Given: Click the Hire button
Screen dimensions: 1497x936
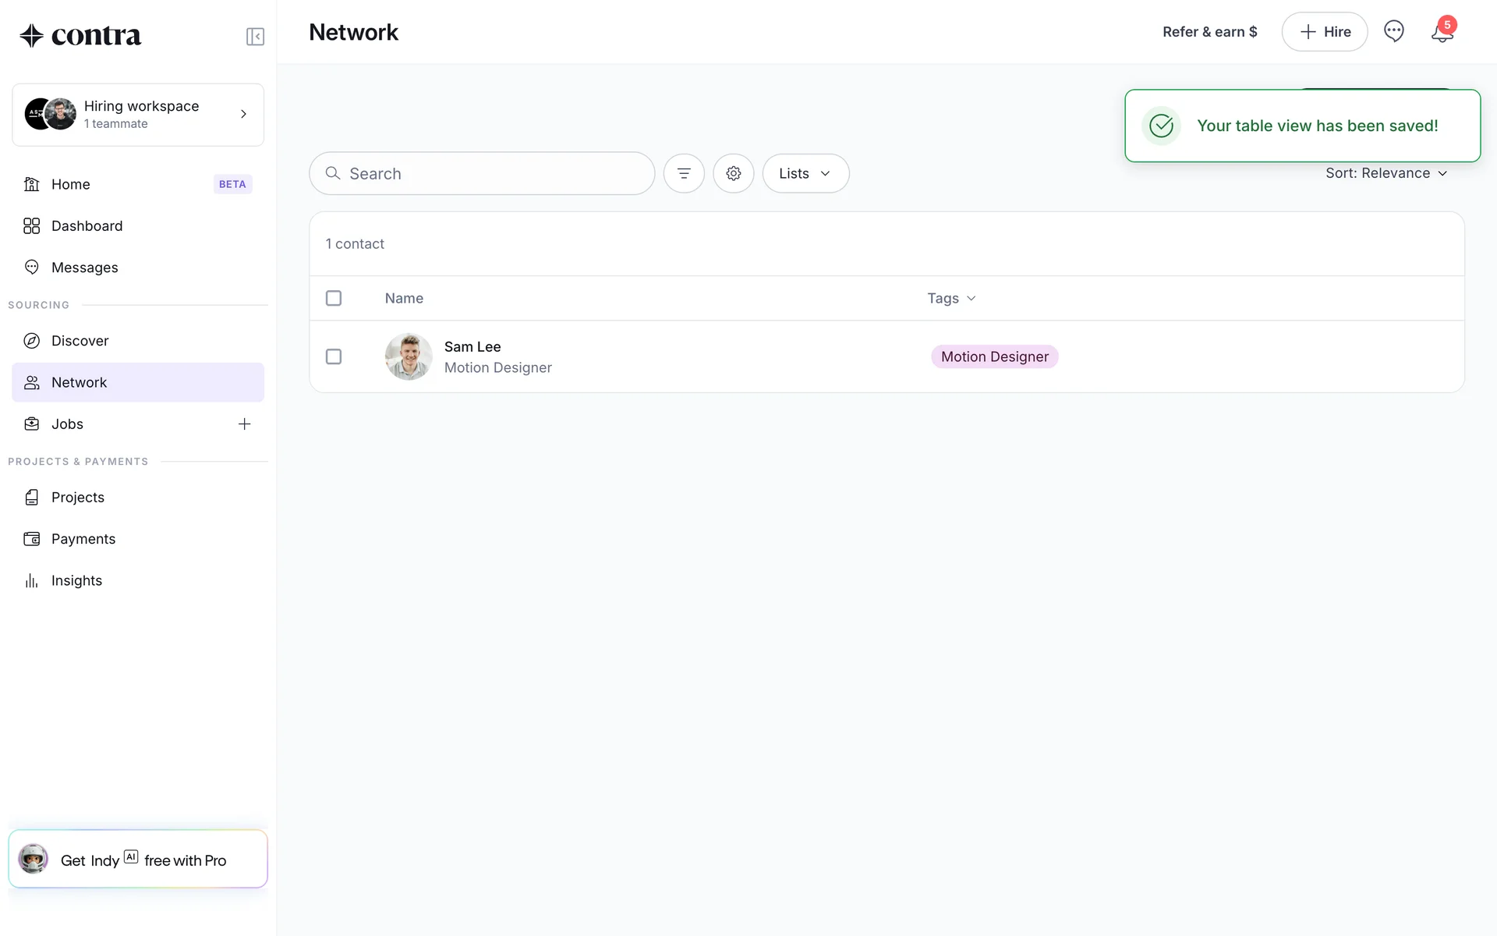Looking at the screenshot, I should [x=1324, y=32].
